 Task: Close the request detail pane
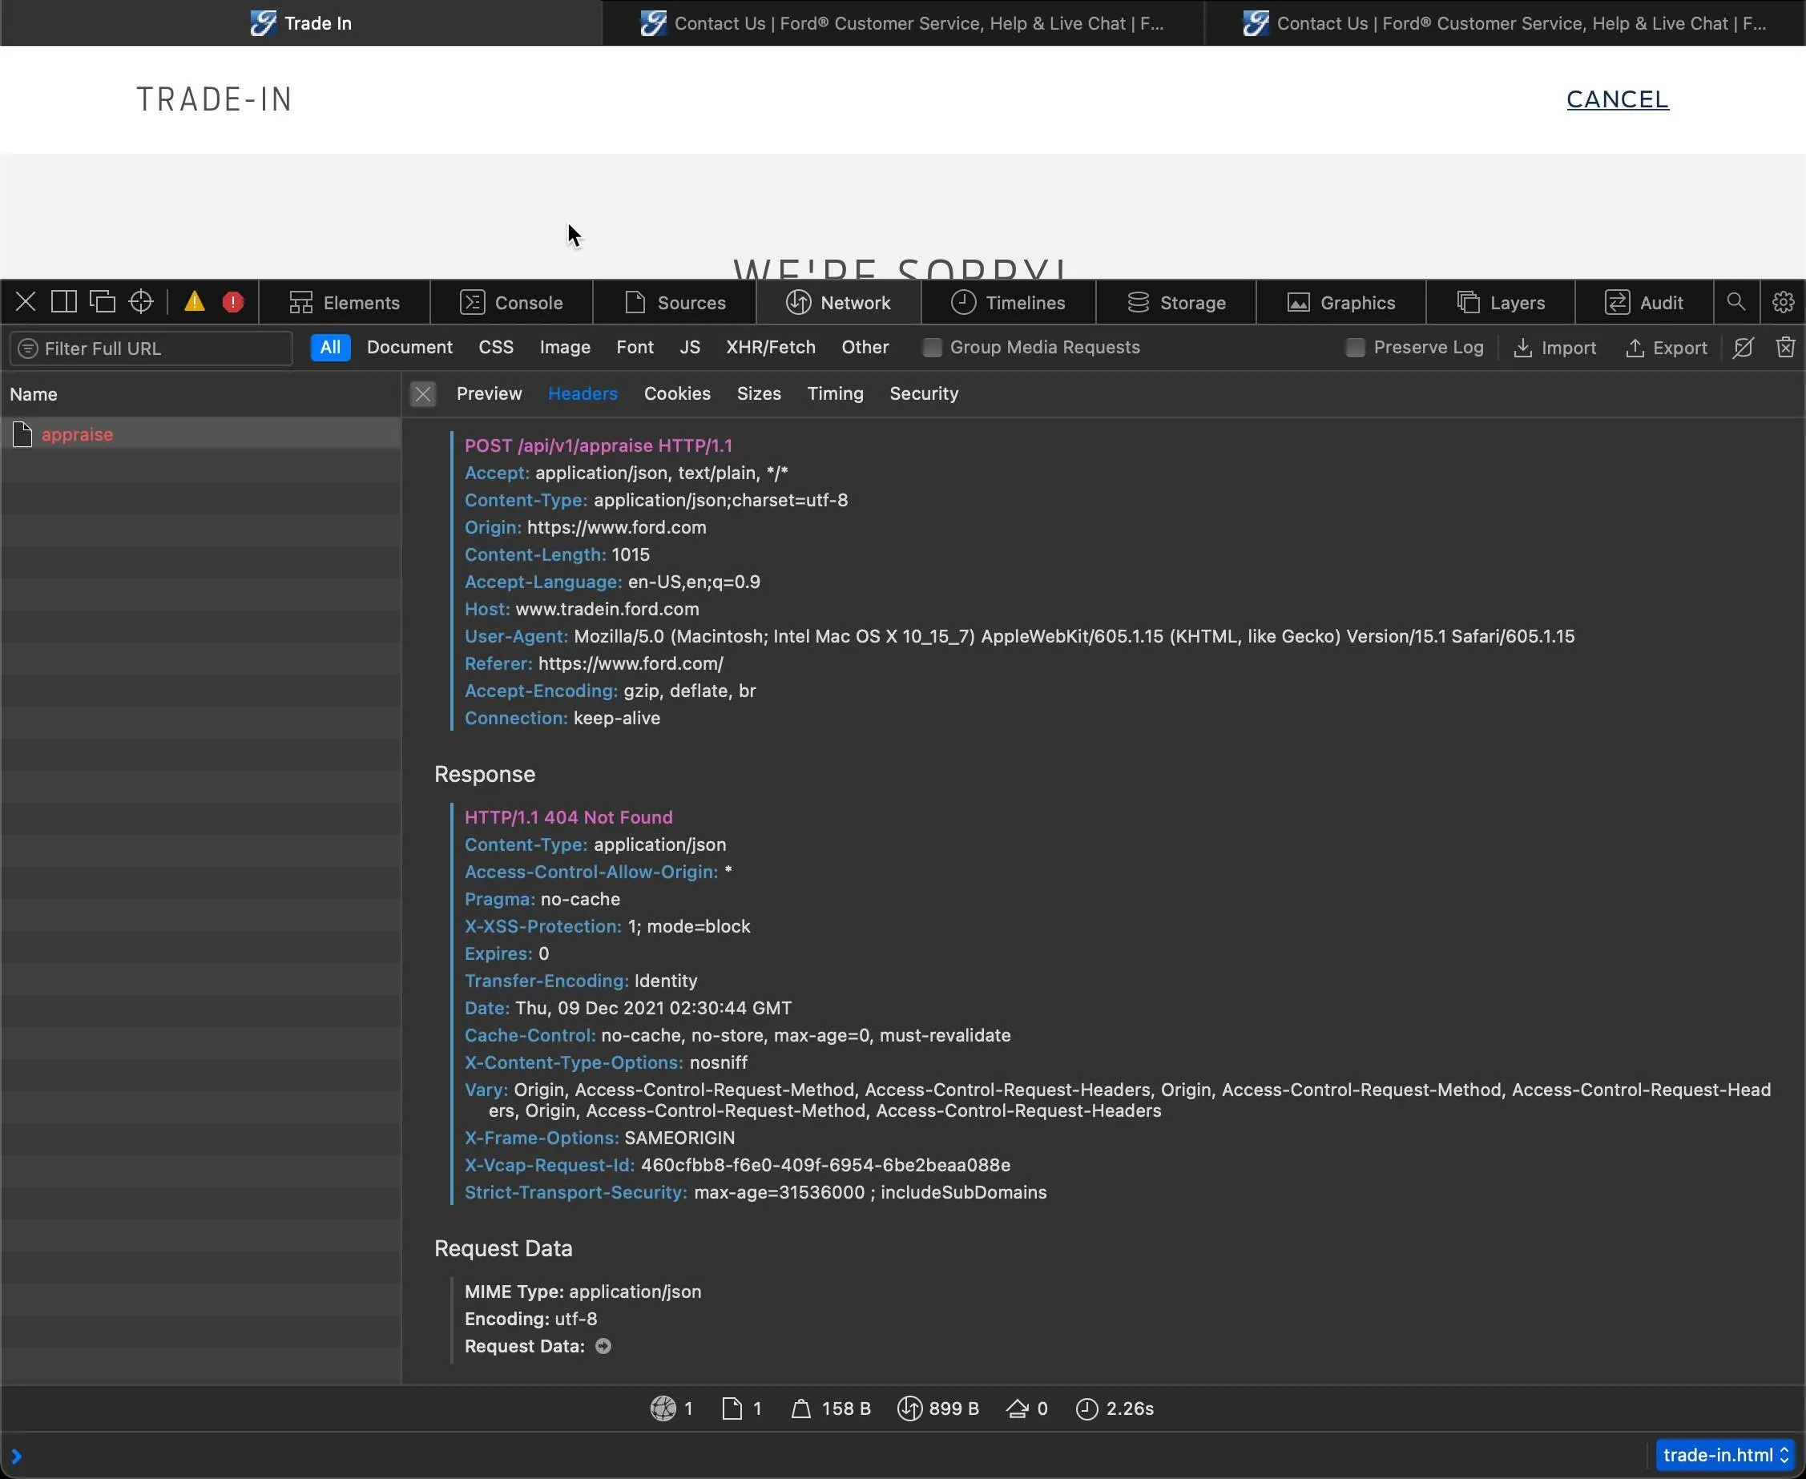[422, 393]
